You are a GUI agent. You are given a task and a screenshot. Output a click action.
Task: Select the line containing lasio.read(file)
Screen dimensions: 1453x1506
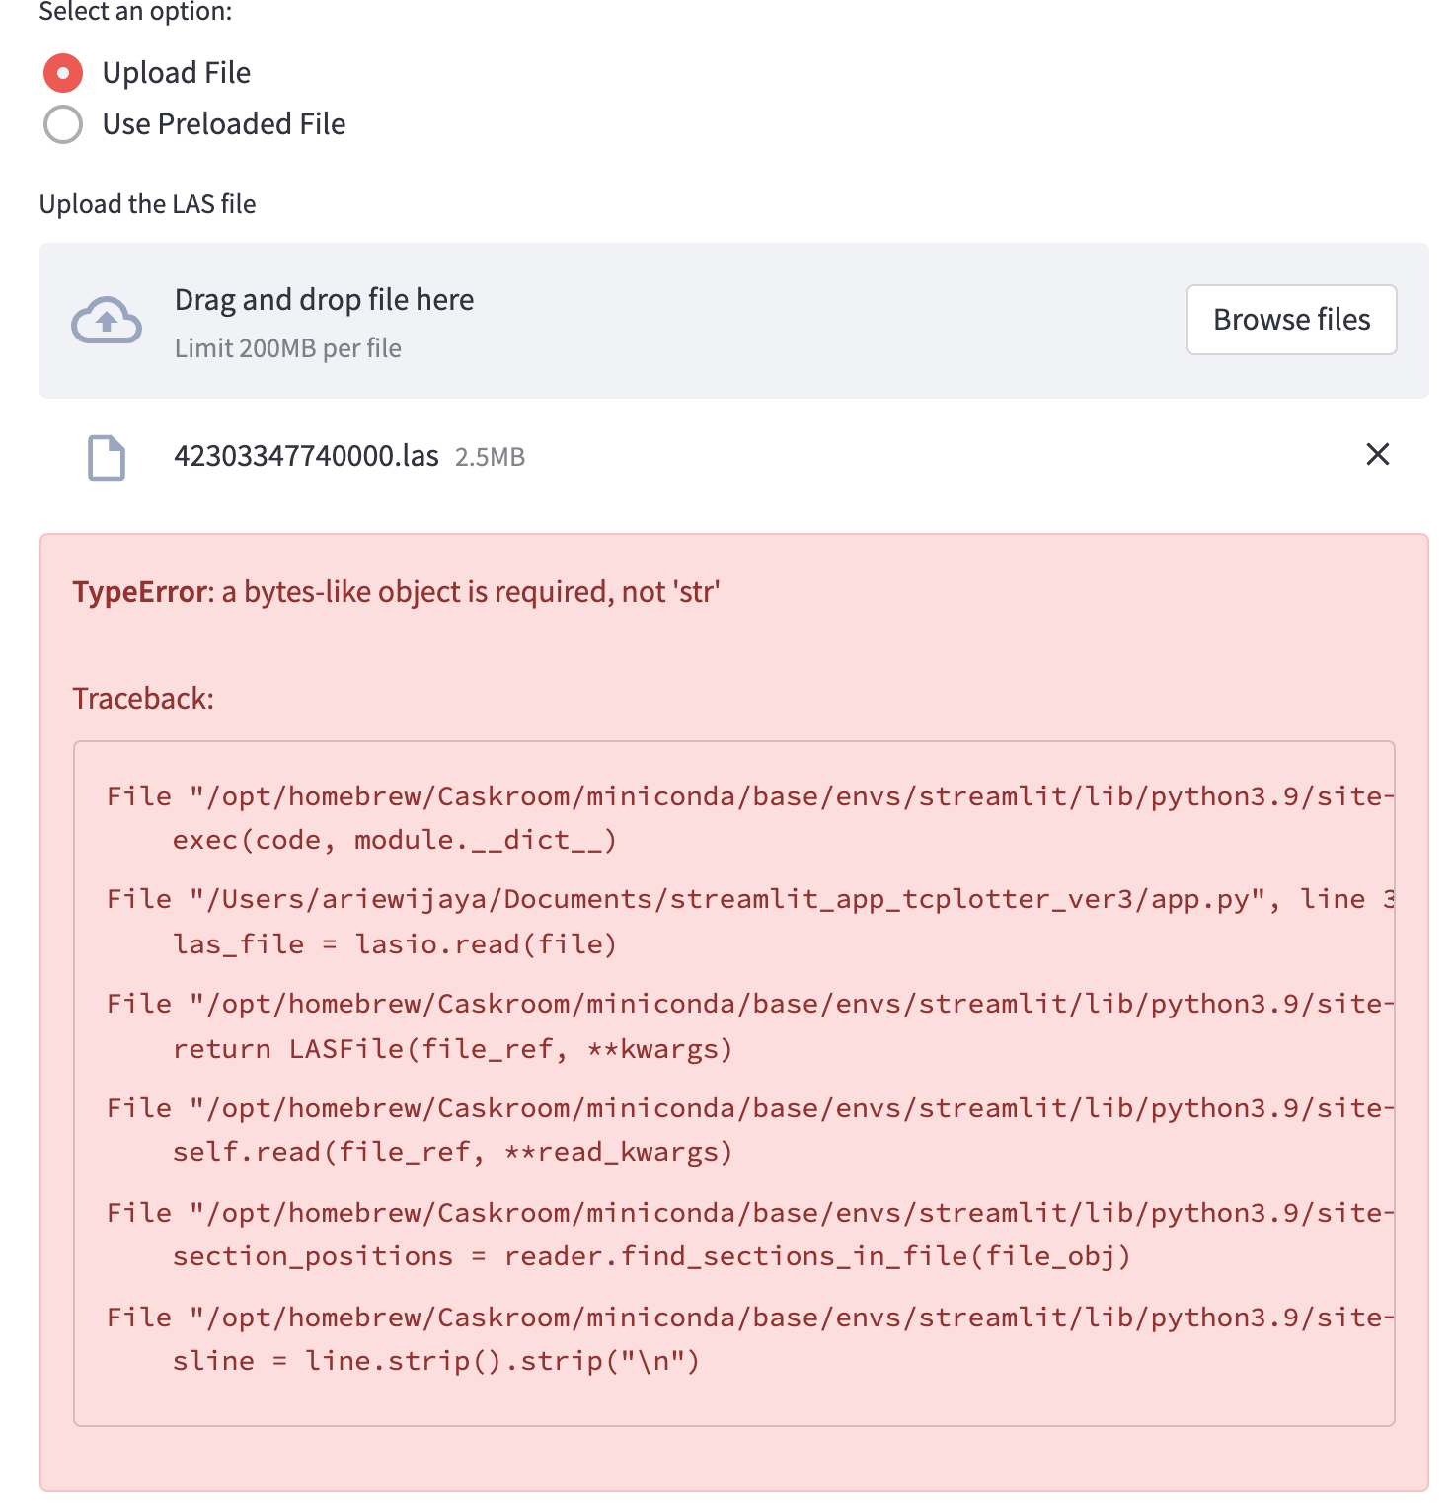[395, 944]
